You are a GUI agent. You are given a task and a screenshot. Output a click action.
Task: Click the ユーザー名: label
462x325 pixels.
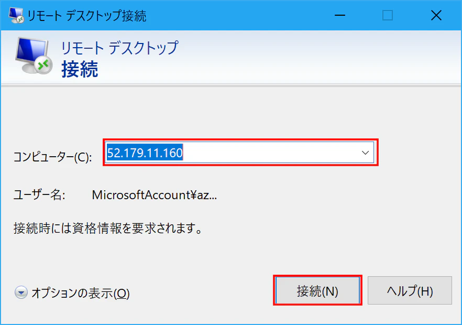click(39, 195)
